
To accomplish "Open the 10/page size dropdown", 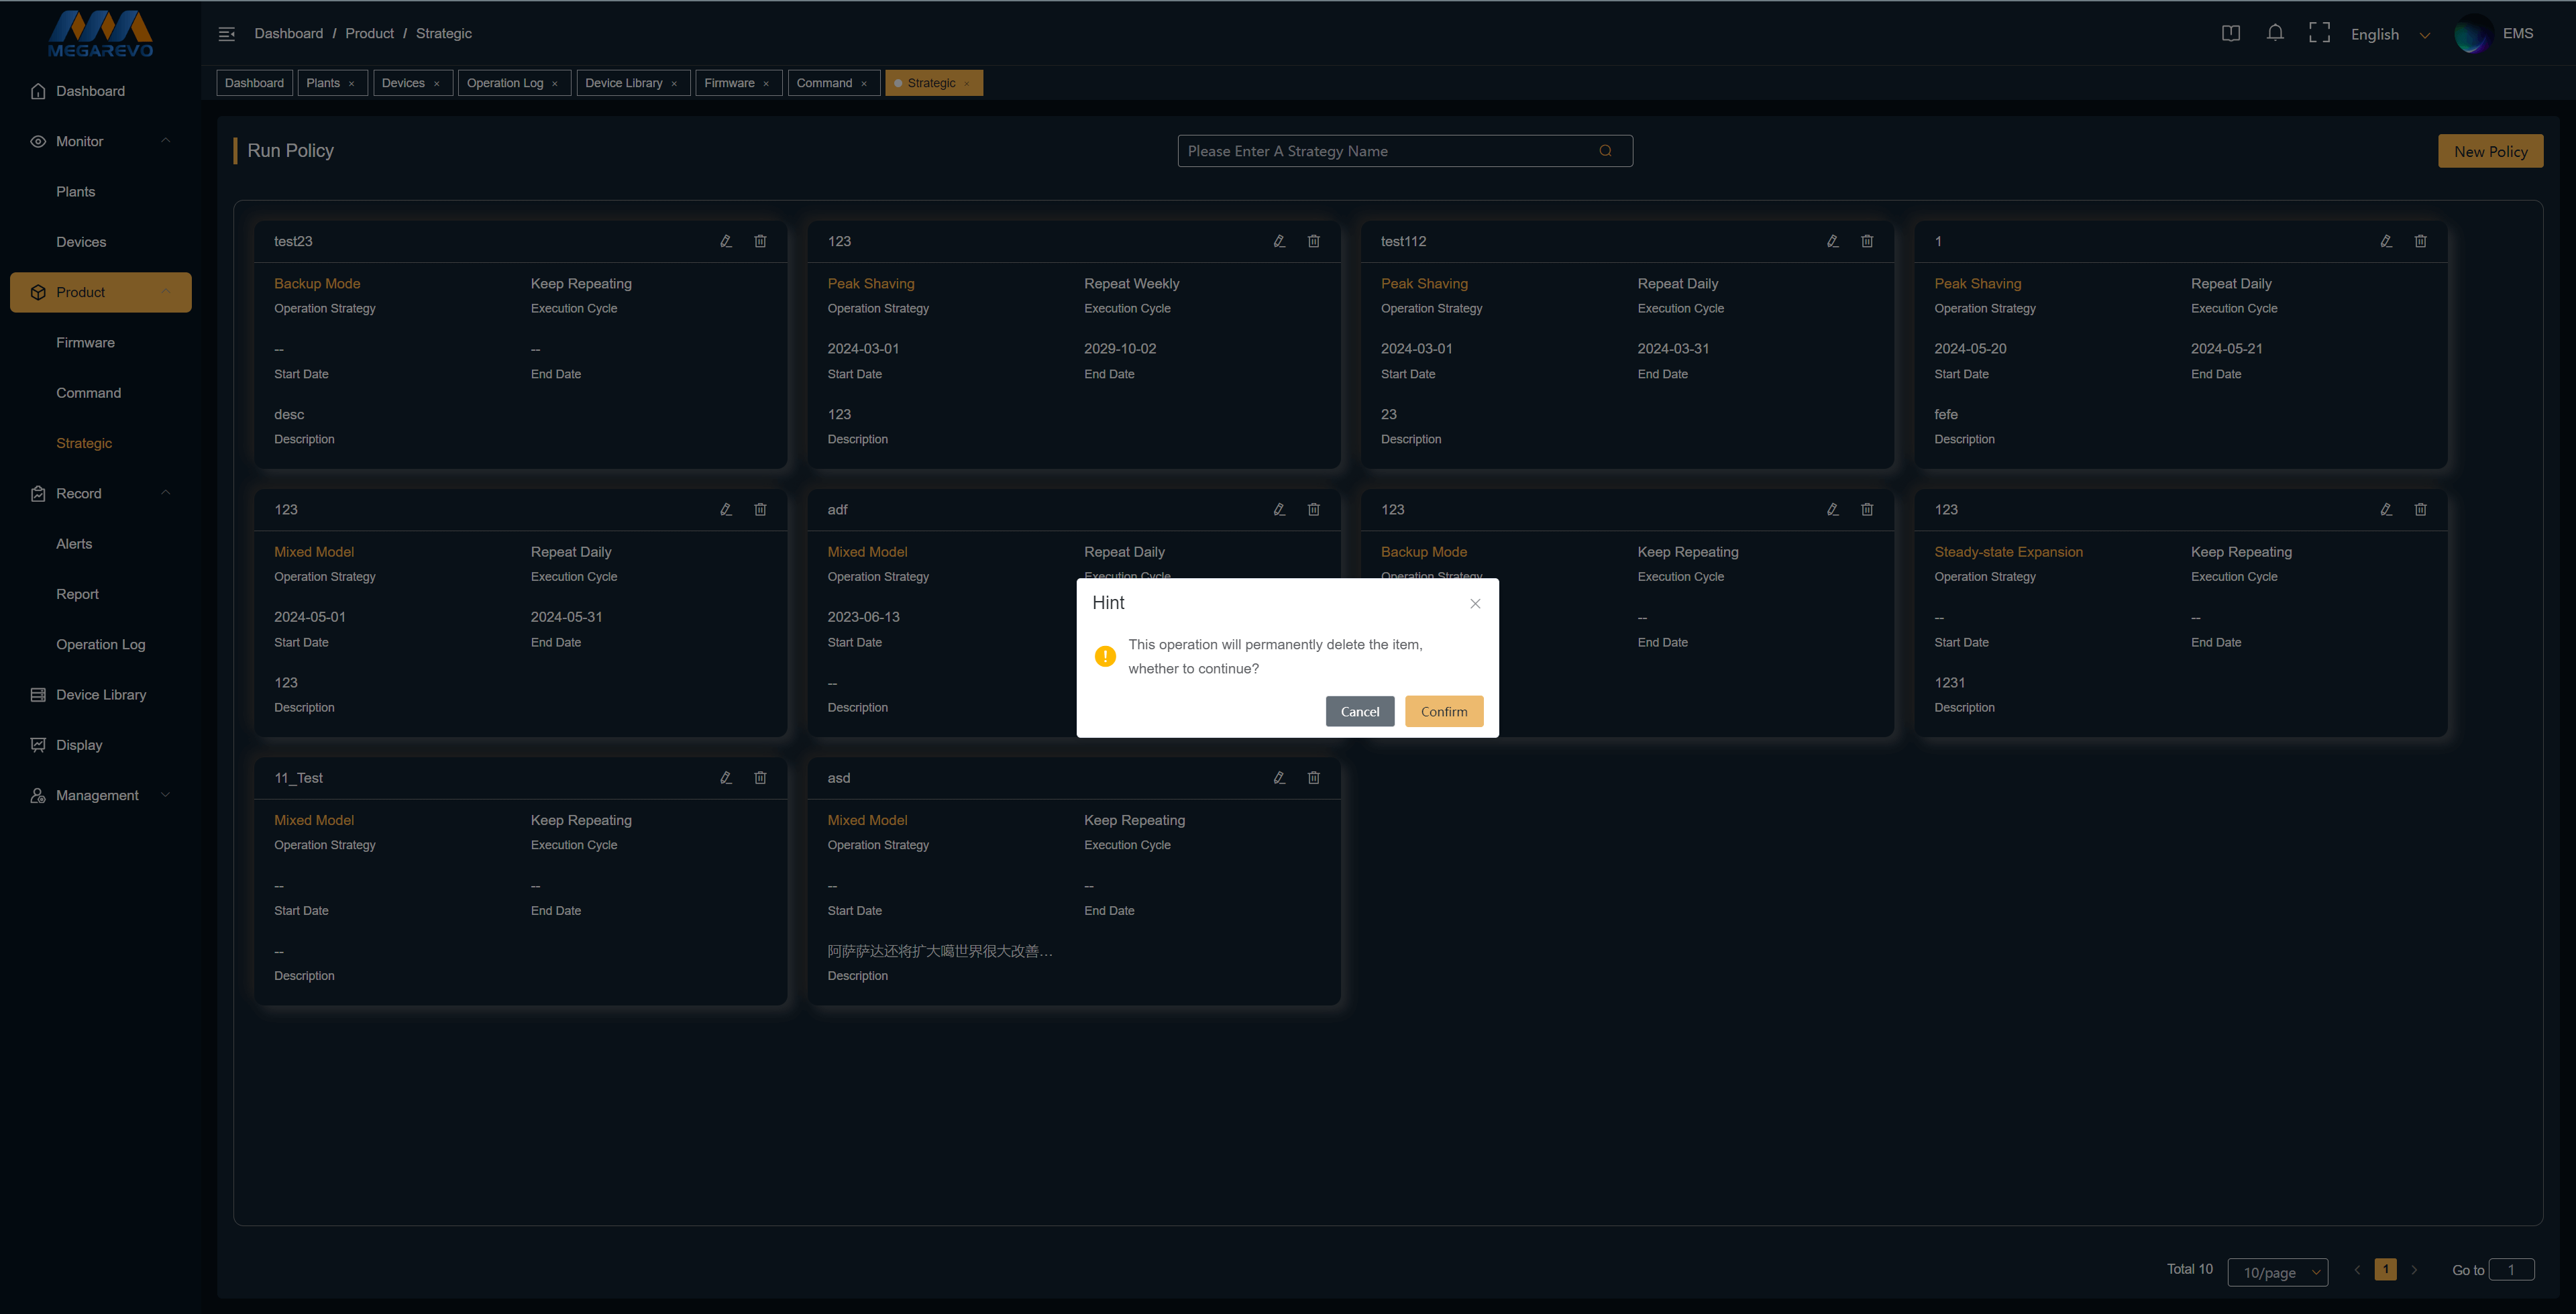I will (2277, 1272).
